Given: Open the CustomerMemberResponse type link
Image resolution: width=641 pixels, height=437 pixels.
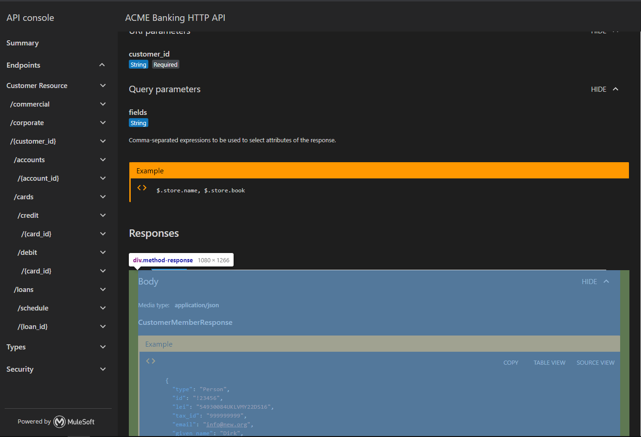Looking at the screenshot, I should coord(185,323).
